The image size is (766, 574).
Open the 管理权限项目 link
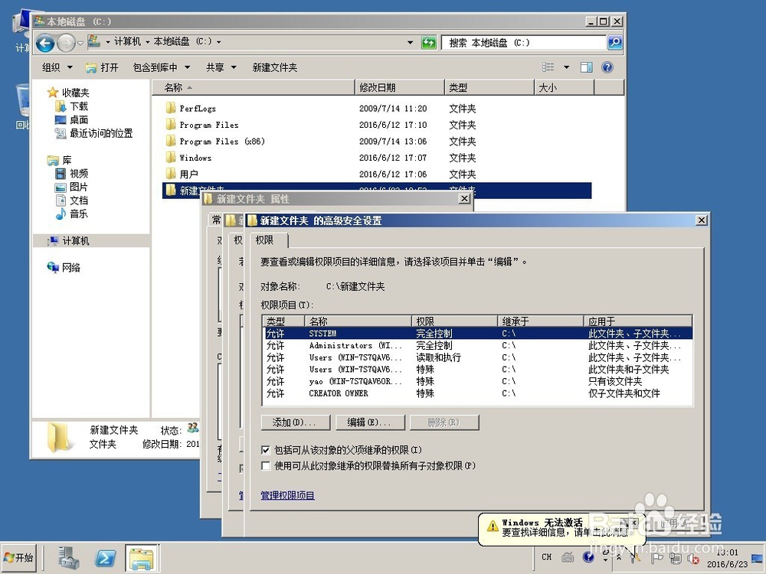[x=286, y=496]
